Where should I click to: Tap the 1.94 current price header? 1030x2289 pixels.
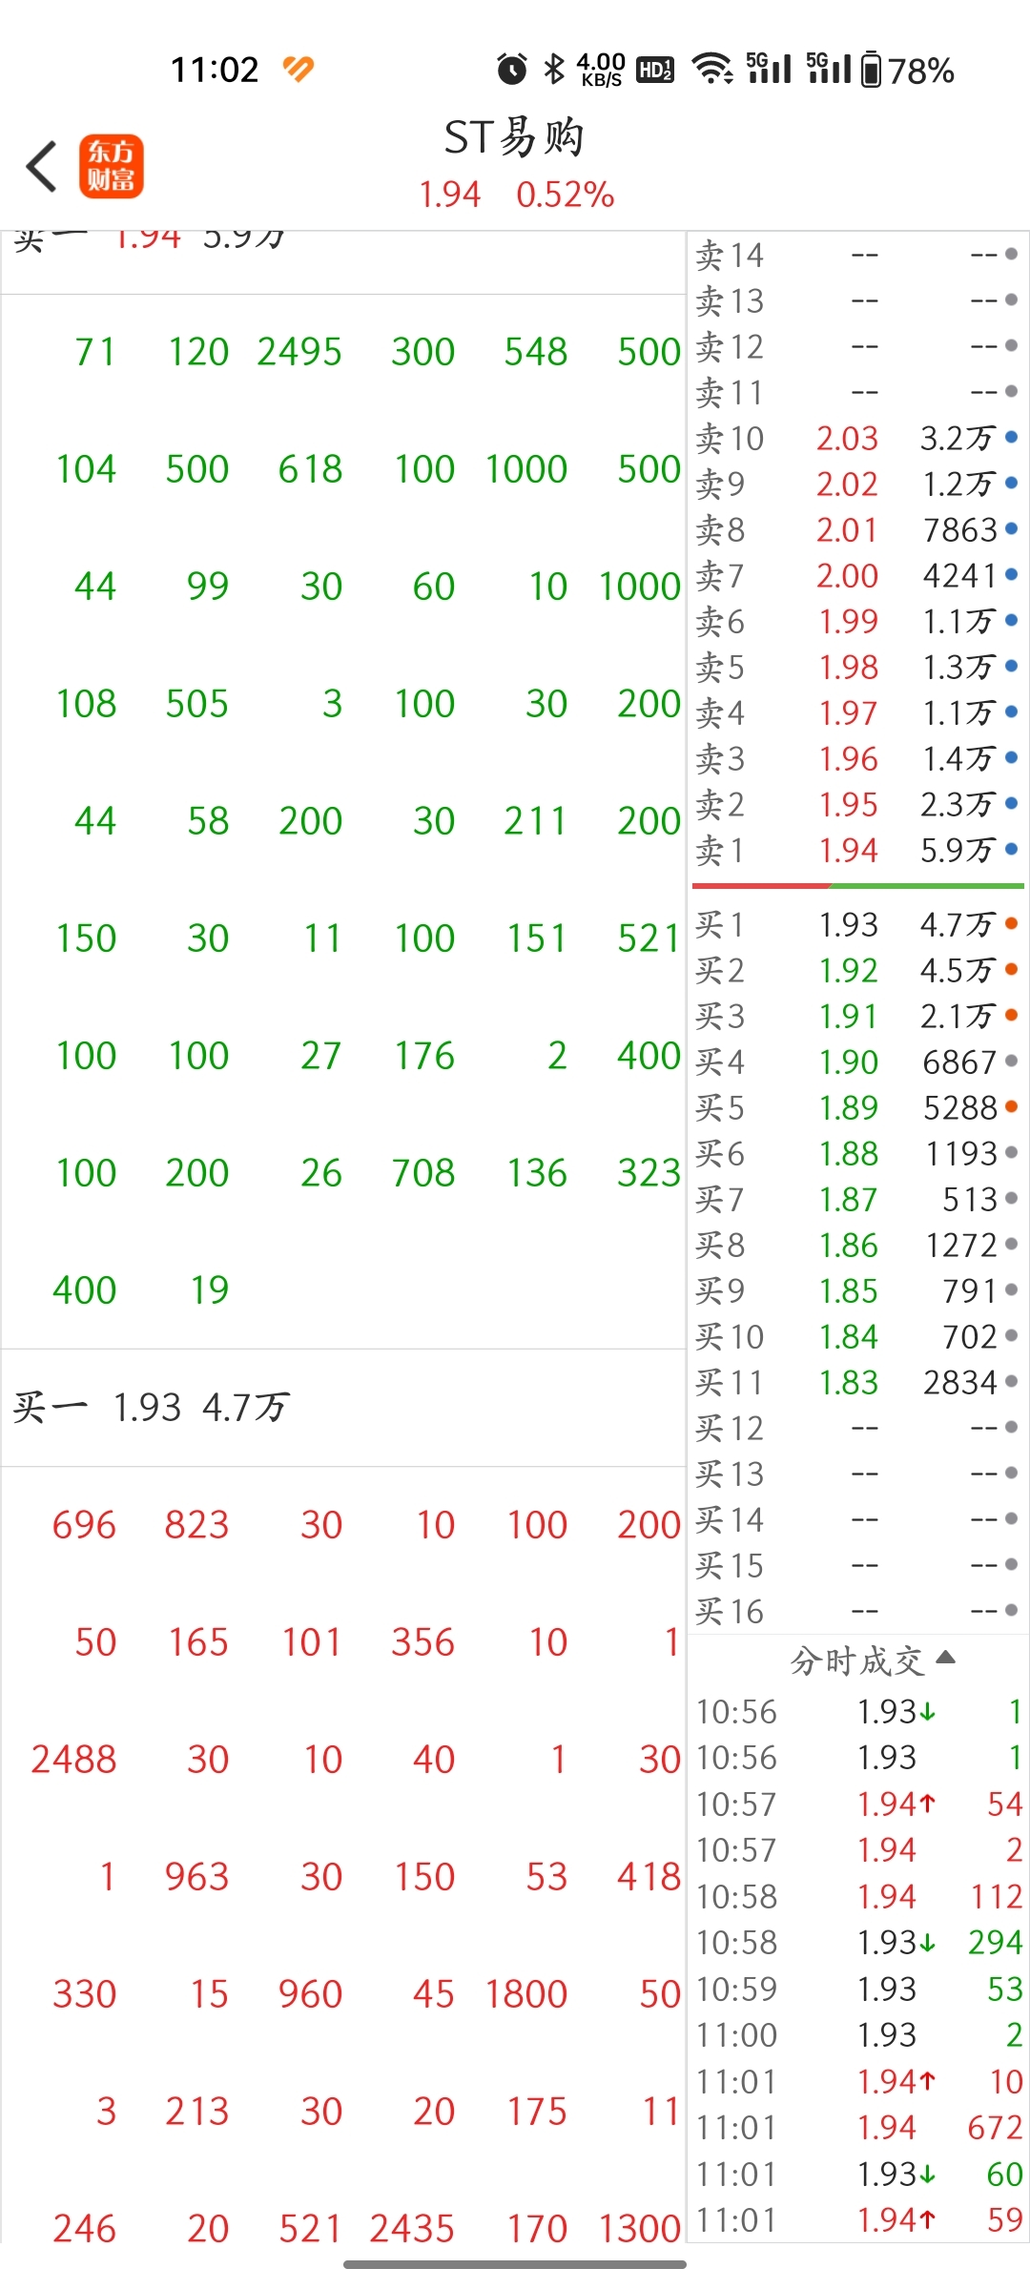449,195
